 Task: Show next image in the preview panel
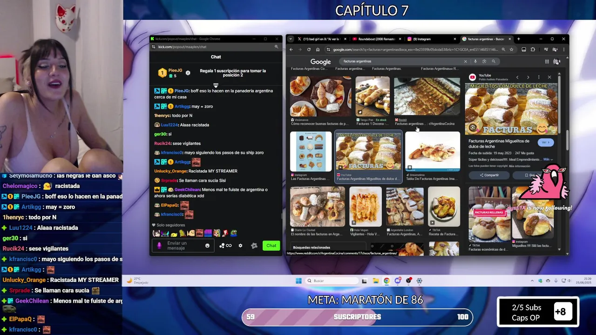tap(528, 77)
